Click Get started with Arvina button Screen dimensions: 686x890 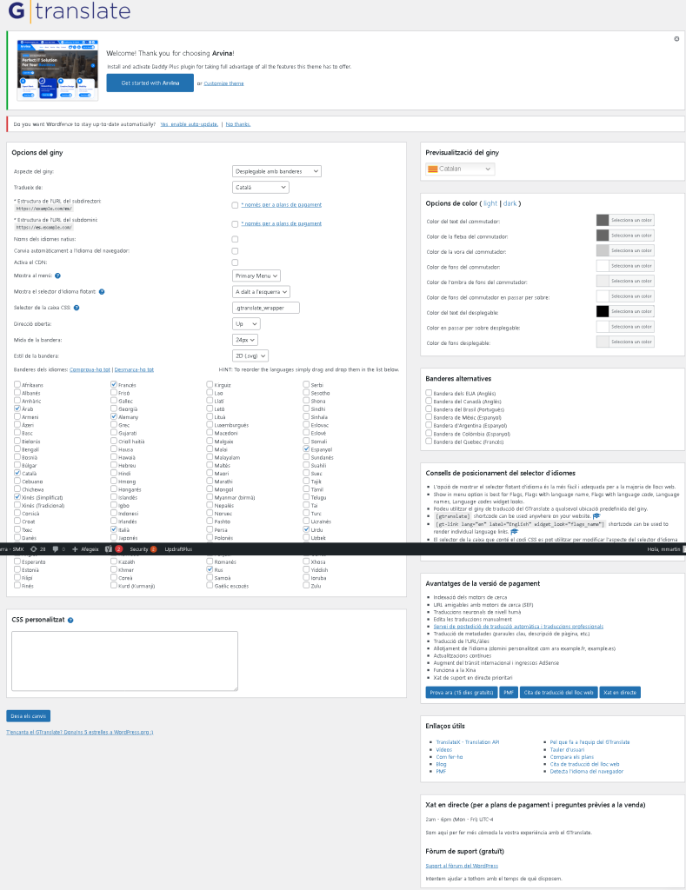150,83
